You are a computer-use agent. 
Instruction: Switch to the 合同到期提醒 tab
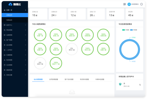point(54,79)
